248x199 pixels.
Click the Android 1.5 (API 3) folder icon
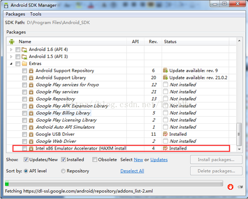24,56
